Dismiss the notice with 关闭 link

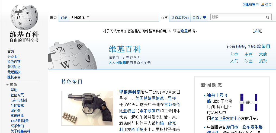click(257, 31)
